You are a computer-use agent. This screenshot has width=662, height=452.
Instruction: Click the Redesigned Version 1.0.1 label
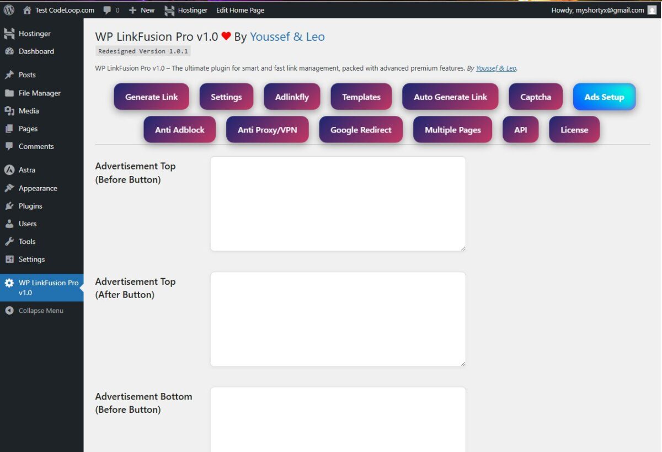coord(143,51)
